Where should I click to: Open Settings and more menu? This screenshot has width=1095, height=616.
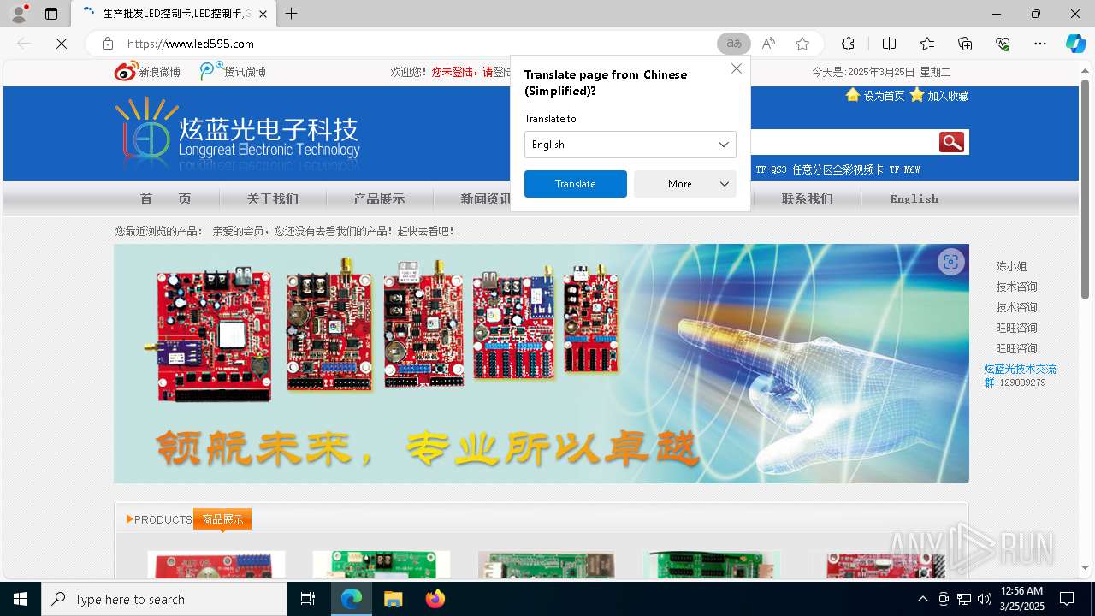coord(1040,44)
